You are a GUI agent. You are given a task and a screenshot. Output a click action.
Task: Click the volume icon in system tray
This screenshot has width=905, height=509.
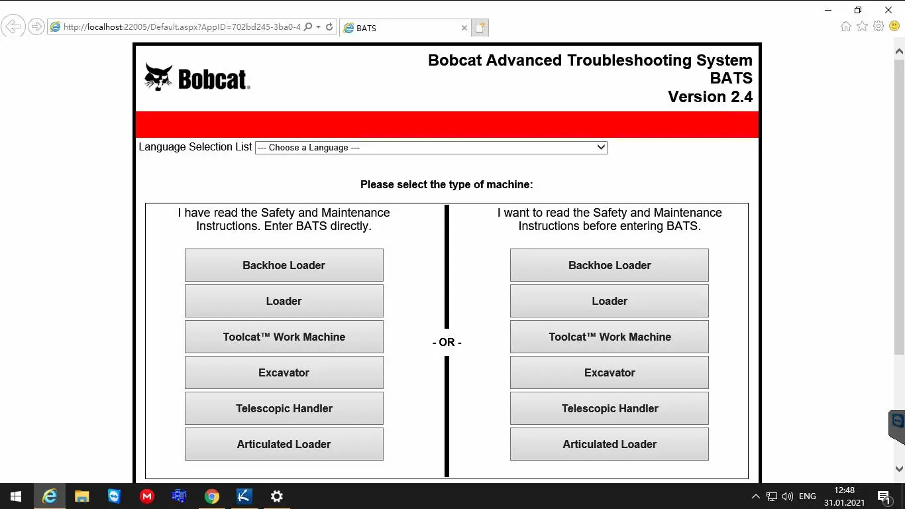pos(786,496)
